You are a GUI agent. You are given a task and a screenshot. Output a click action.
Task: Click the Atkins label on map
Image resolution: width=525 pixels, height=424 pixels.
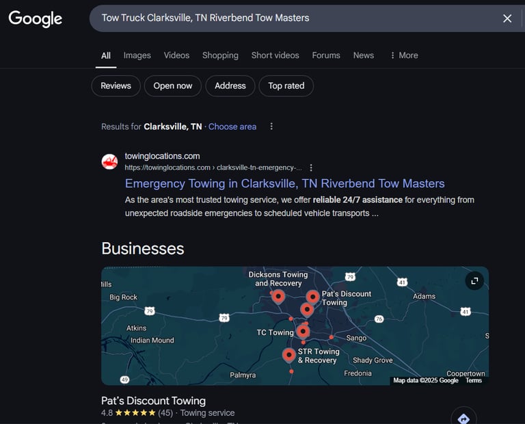[136, 328]
